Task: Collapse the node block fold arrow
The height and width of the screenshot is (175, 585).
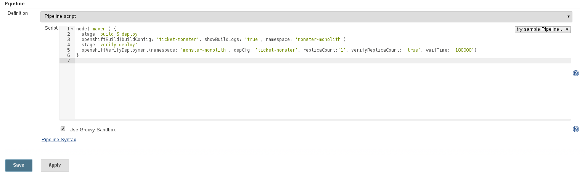Action: pos(72,29)
